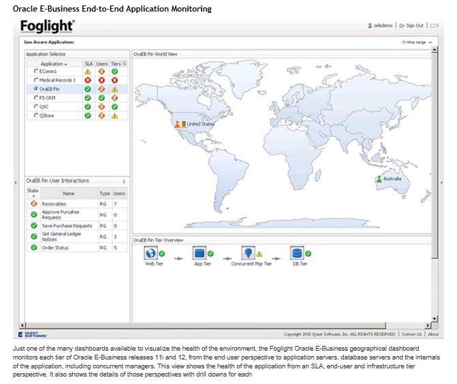Sort by the State column header
The width and height of the screenshot is (457, 384).
pyautogui.click(x=33, y=193)
